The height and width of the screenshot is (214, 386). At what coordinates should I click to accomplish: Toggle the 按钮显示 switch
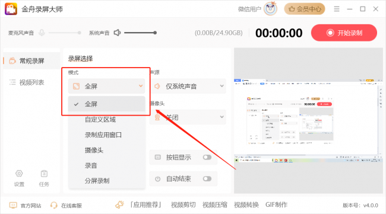207,157
